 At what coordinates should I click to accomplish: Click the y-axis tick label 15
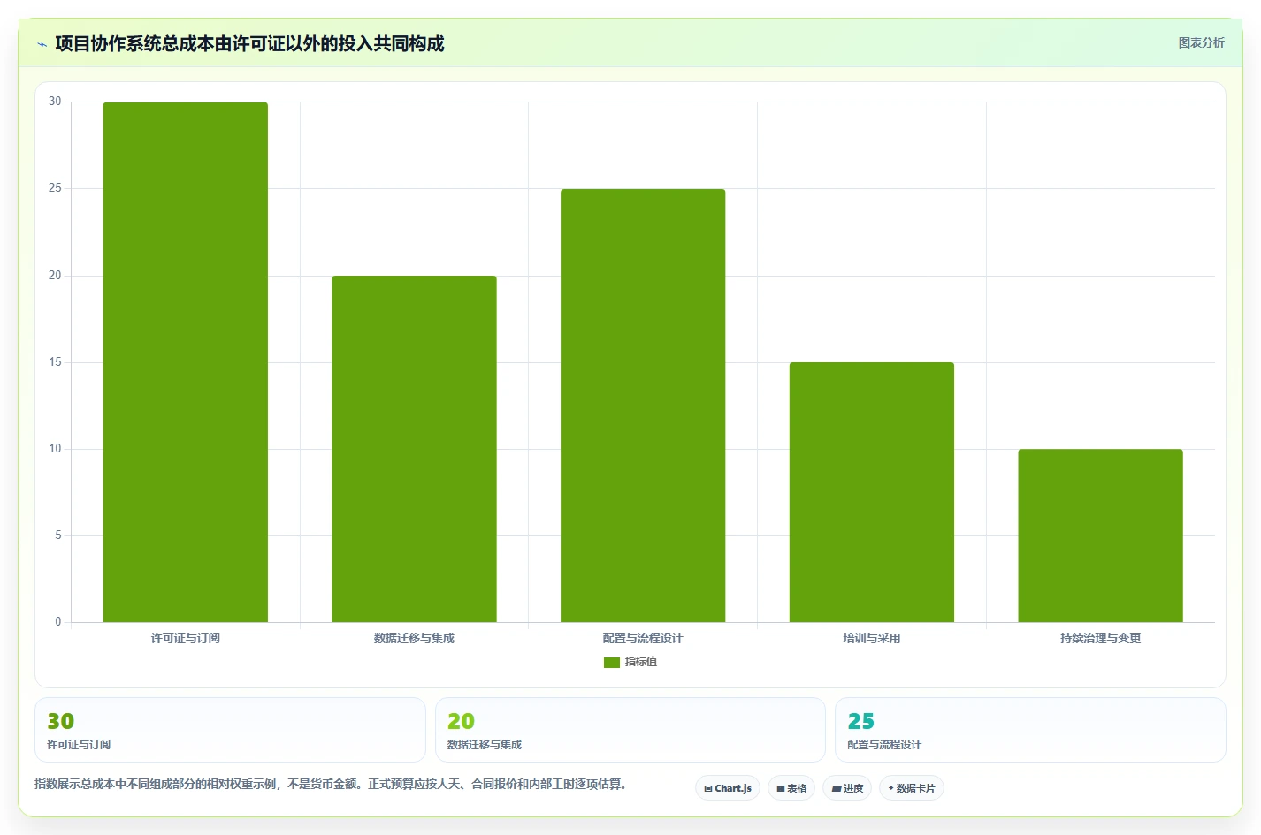point(55,362)
